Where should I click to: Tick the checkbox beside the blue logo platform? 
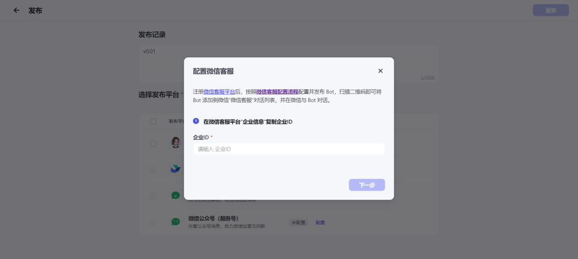(x=152, y=170)
